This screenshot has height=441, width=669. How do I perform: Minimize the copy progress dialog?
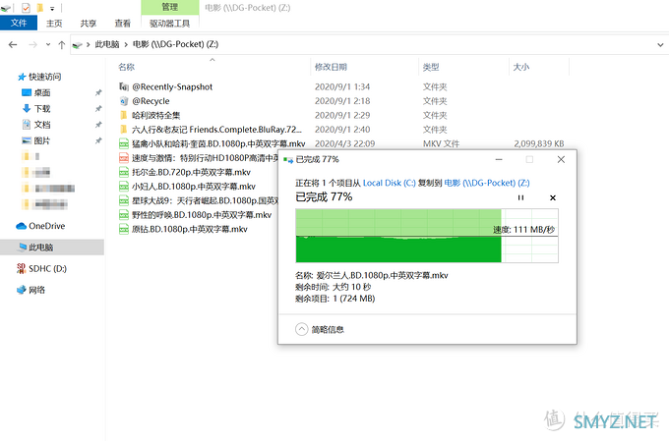499,159
